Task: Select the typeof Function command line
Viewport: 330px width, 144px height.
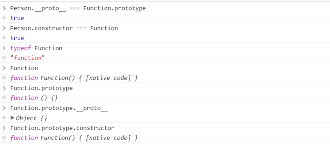Action: pyautogui.click(x=36, y=48)
